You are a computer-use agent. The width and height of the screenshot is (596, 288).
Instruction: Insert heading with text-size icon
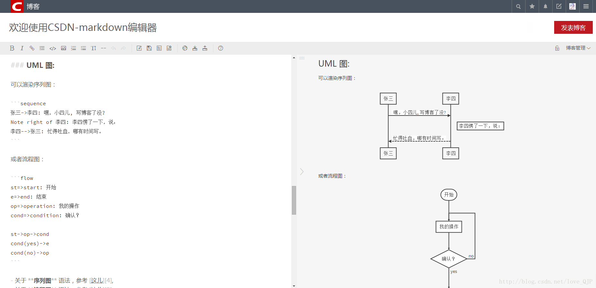tap(93, 48)
